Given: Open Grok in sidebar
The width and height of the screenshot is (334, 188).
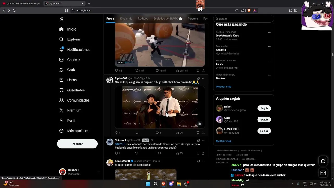Looking at the screenshot, I should pos(67,70).
